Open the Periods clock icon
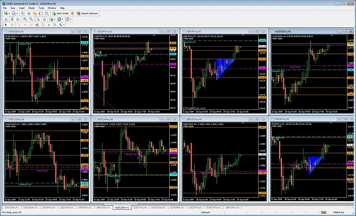 [x=59, y=19]
